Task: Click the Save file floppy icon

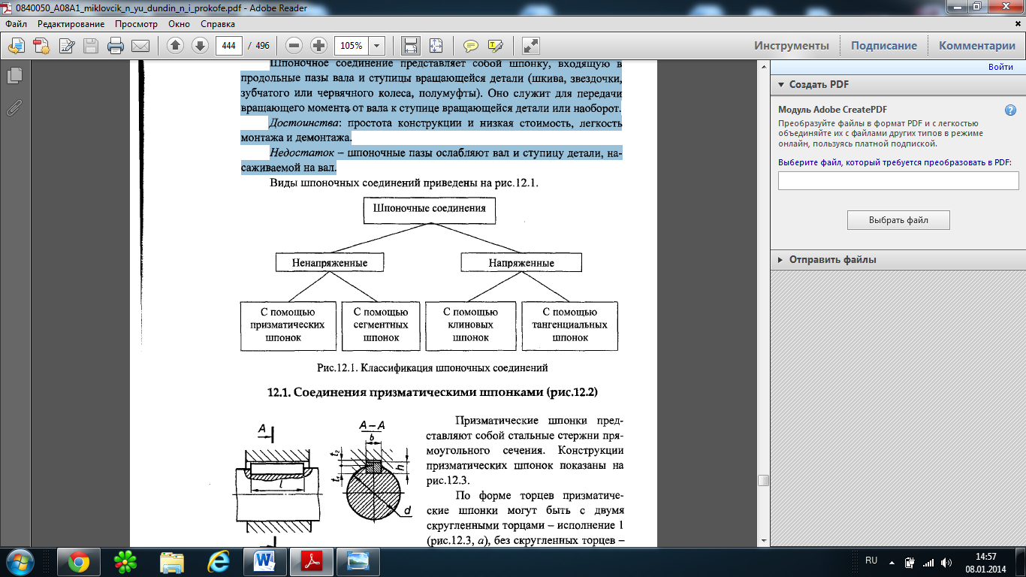Action: pyautogui.click(x=91, y=46)
